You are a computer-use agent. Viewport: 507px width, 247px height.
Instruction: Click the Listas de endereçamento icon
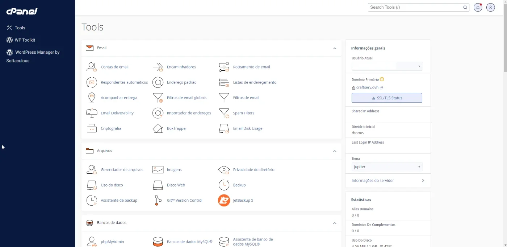tap(224, 82)
